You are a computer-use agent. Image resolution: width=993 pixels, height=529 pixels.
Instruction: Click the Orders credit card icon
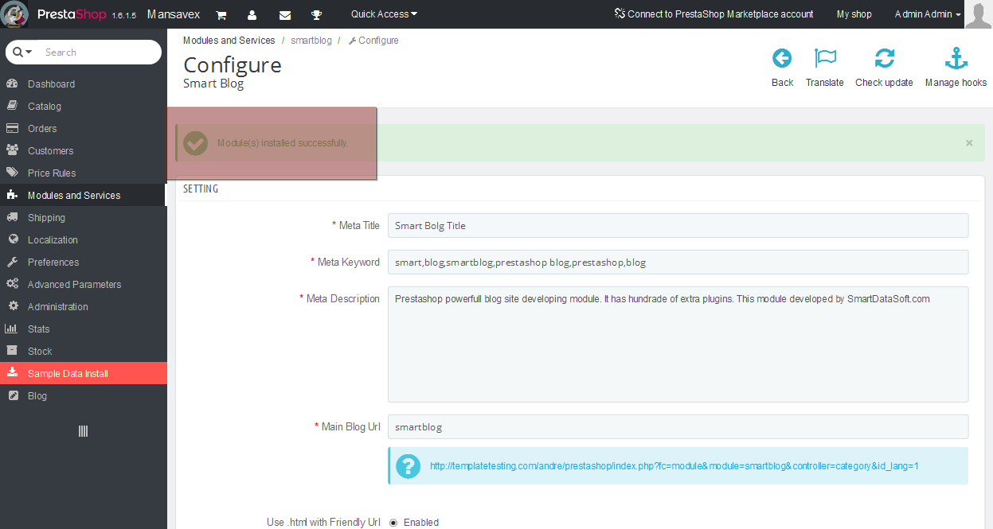pyautogui.click(x=13, y=128)
